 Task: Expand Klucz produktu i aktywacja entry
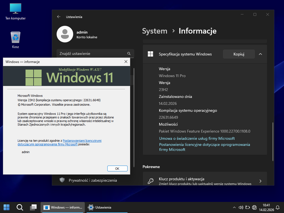point(260,181)
